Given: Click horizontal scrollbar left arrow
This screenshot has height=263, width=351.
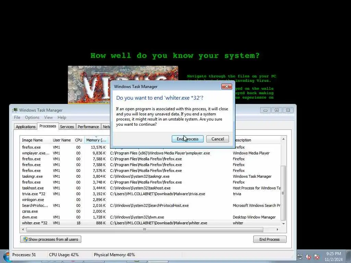Looking at the screenshot, I should (x=23, y=229).
